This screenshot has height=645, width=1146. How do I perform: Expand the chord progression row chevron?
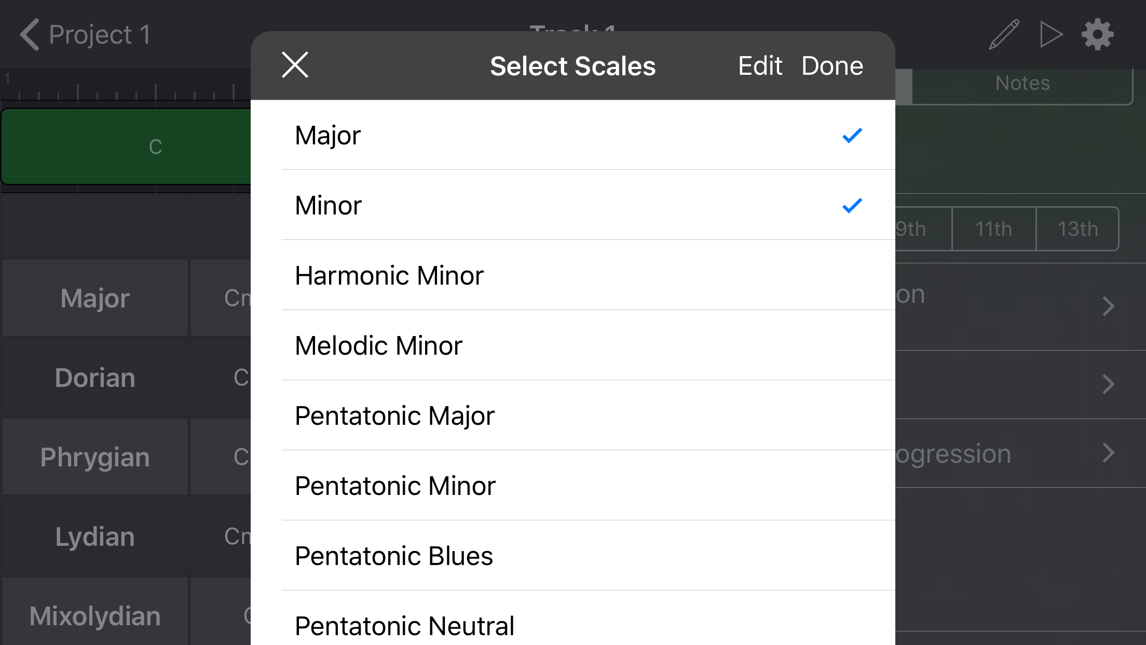1108,453
